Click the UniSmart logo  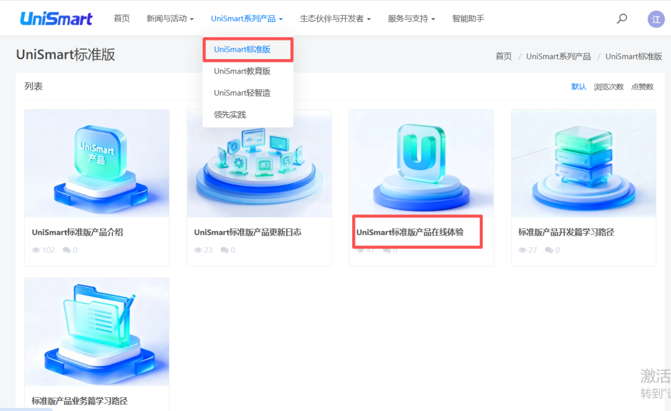(x=56, y=19)
